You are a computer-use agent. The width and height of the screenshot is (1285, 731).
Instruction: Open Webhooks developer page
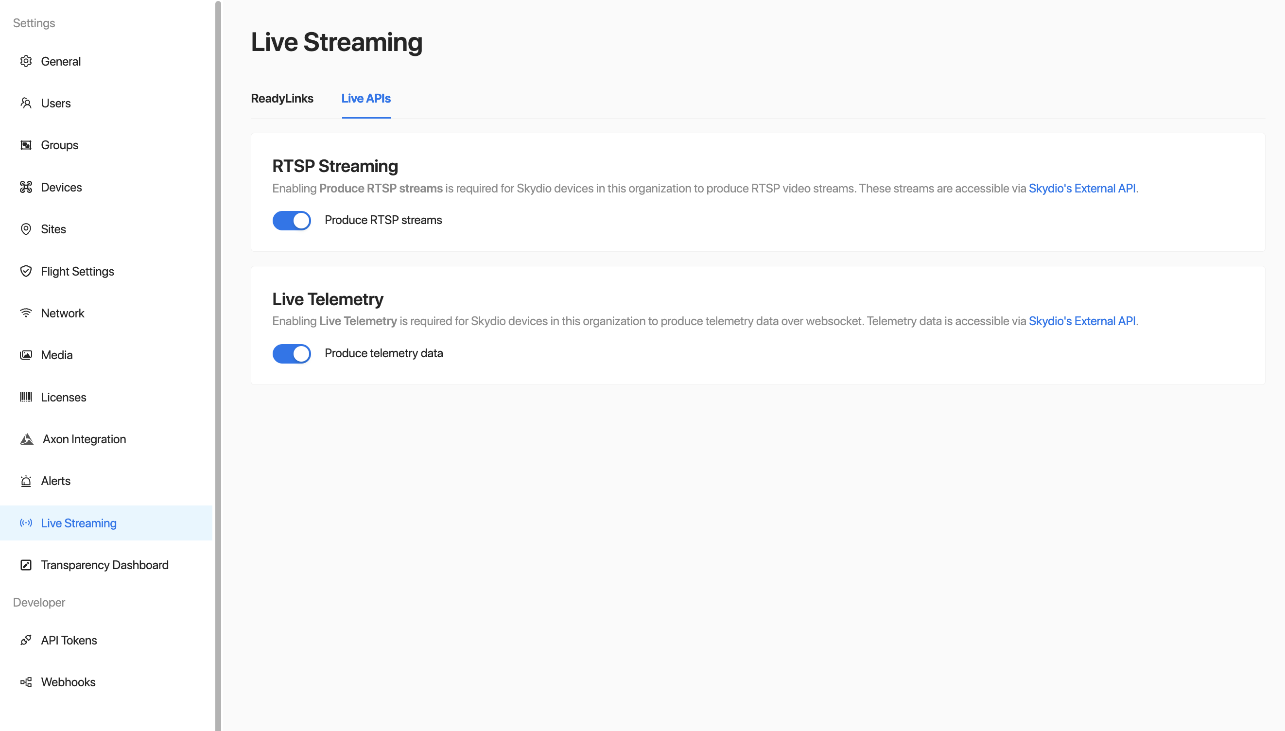[68, 682]
